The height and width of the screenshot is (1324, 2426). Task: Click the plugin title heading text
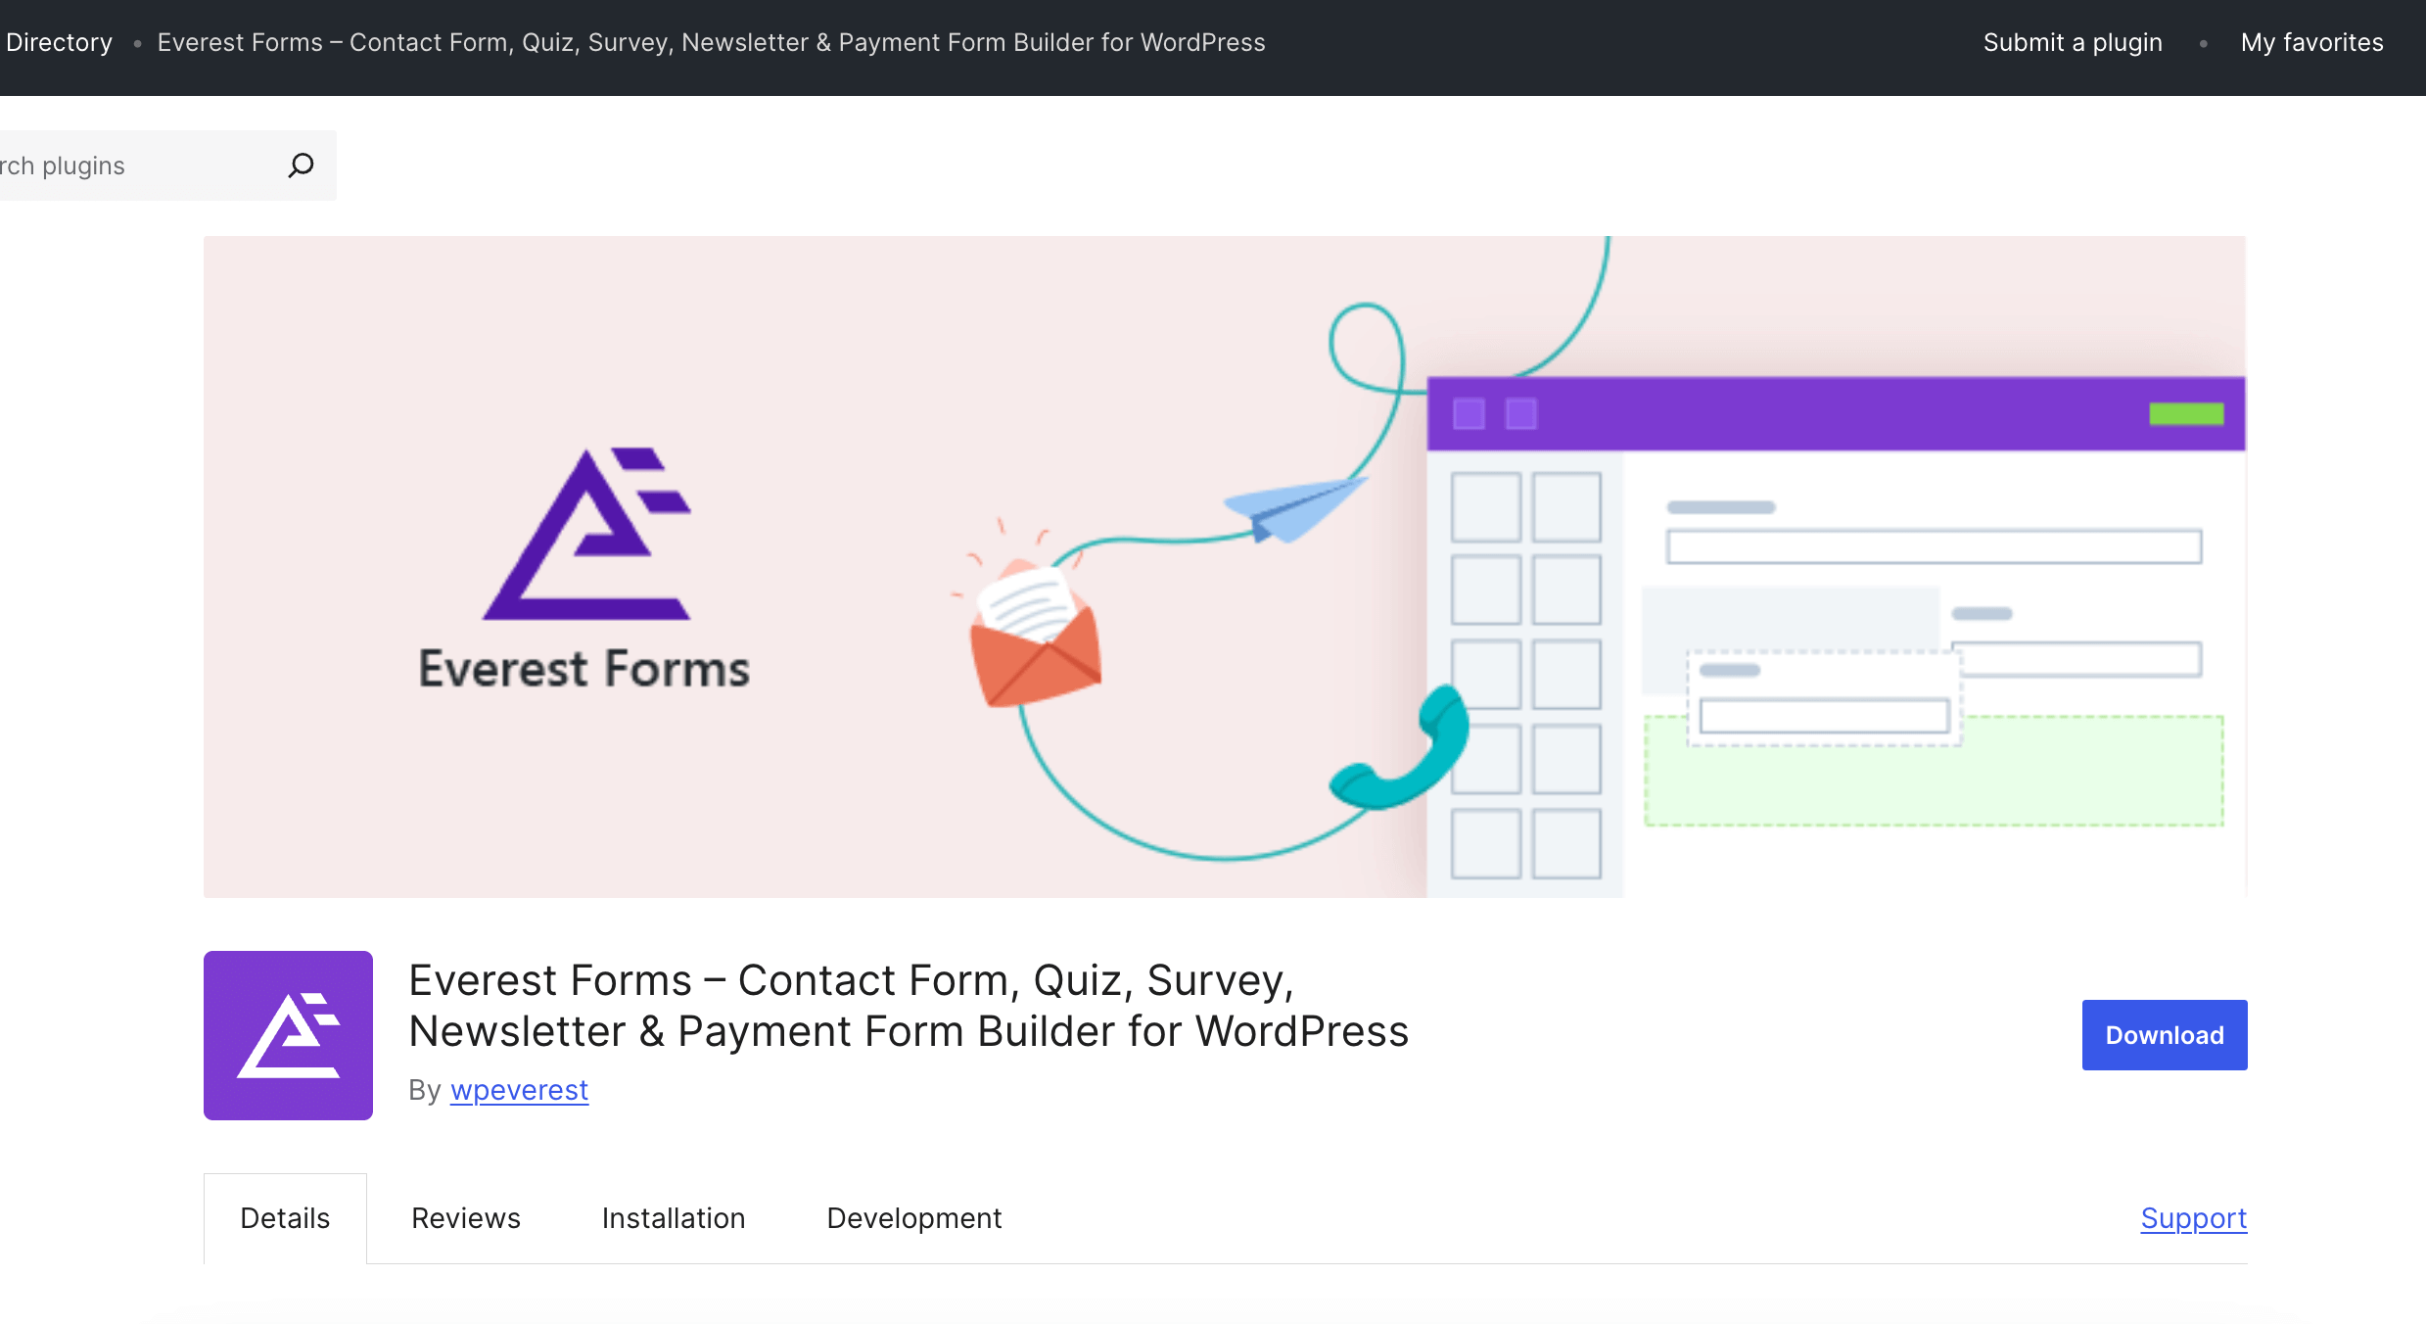pos(908,1006)
